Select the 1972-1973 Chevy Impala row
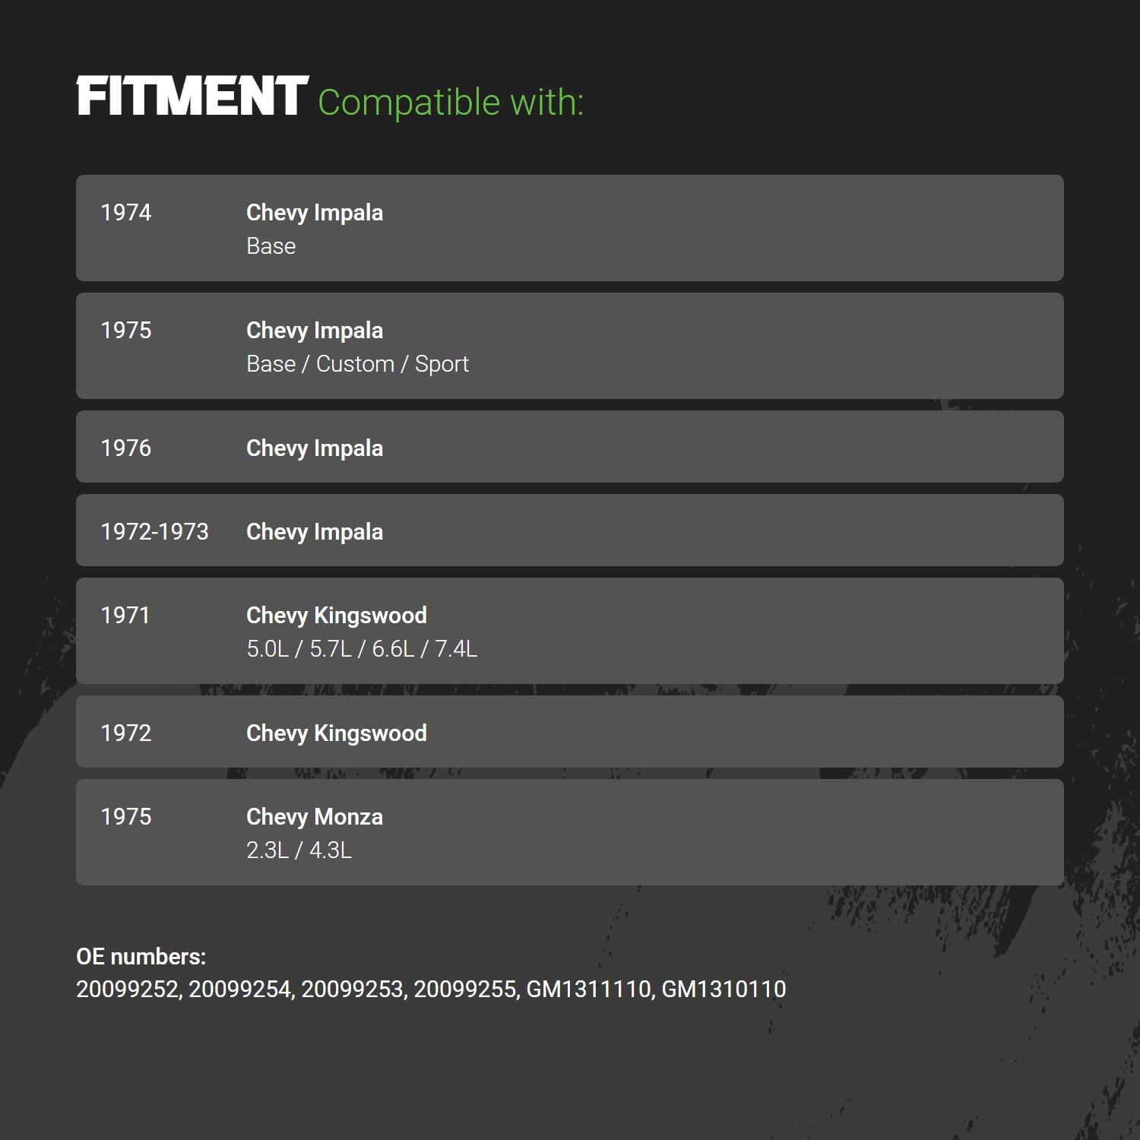The width and height of the screenshot is (1140, 1140). click(570, 530)
